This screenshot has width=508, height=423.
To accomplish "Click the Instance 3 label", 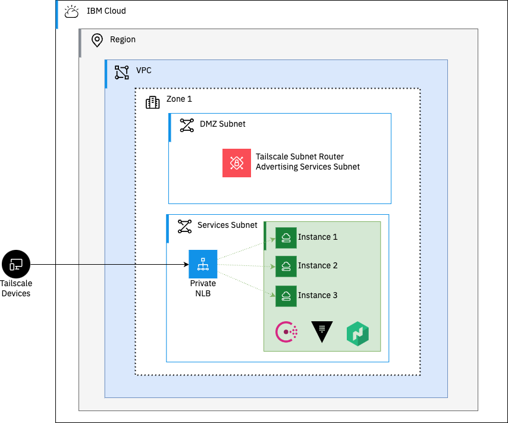I will pyautogui.click(x=318, y=295).
